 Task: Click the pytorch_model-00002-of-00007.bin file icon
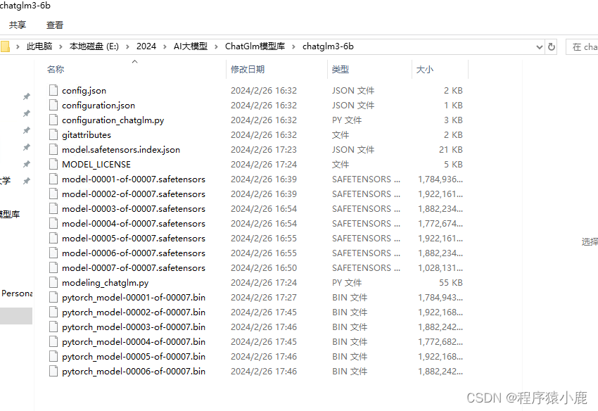53,312
